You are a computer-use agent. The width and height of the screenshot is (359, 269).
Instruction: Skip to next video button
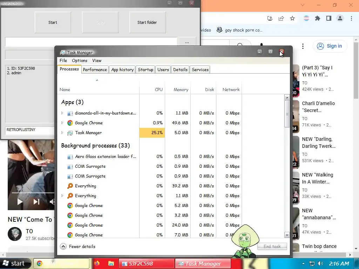(x=36, y=202)
